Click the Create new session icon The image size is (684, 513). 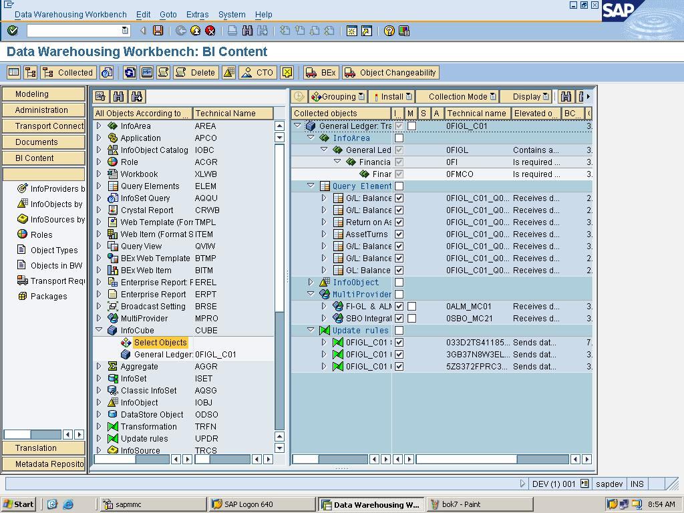coord(351,31)
